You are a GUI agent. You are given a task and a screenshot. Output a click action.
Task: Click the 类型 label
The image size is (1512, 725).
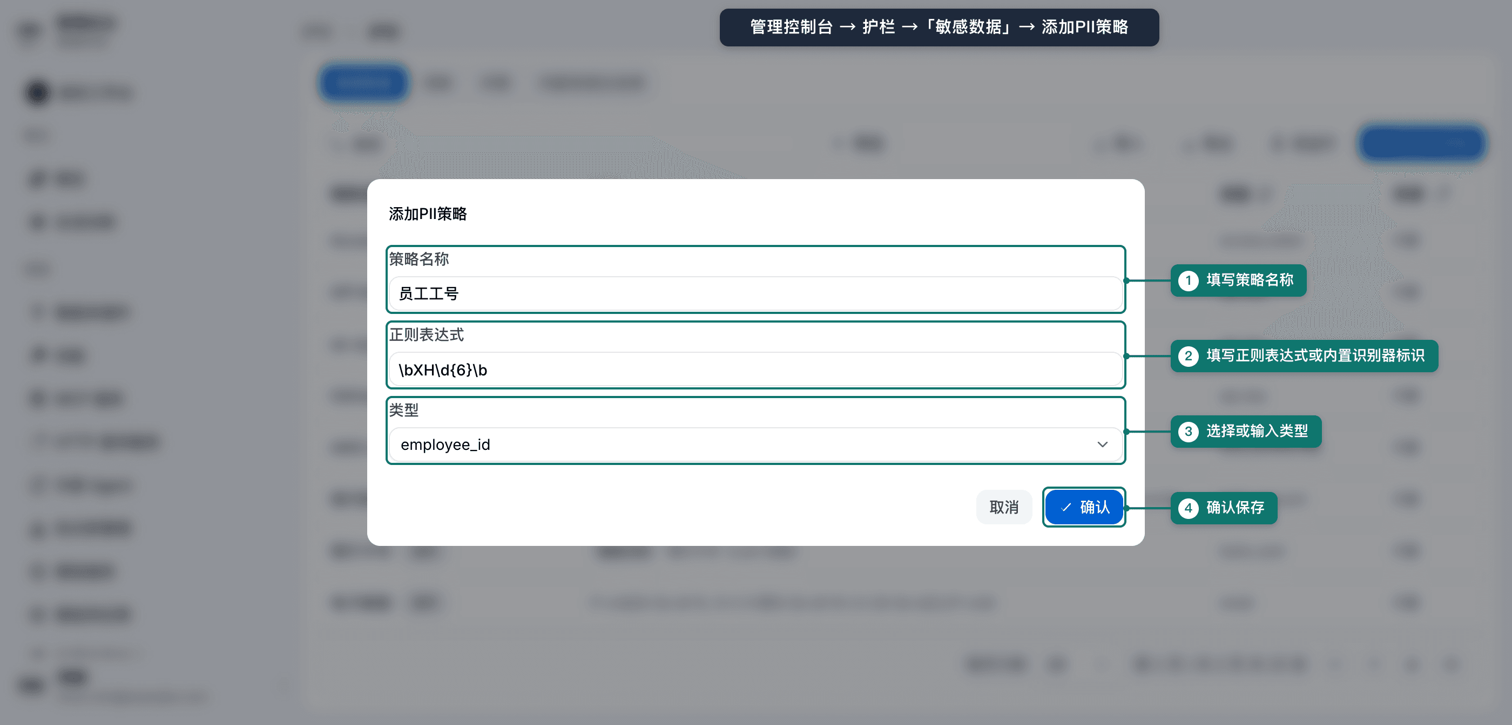click(x=404, y=411)
